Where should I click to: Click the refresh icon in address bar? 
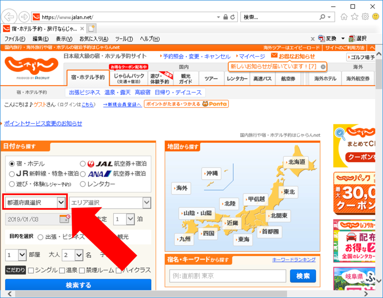(233, 17)
